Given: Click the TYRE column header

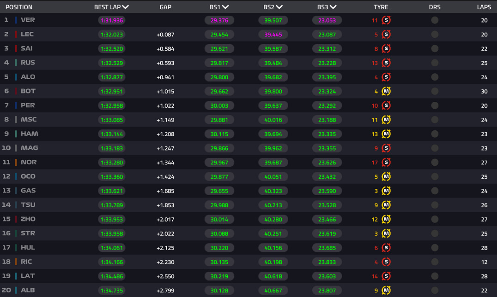Looking at the screenshot, I should coord(381,7).
